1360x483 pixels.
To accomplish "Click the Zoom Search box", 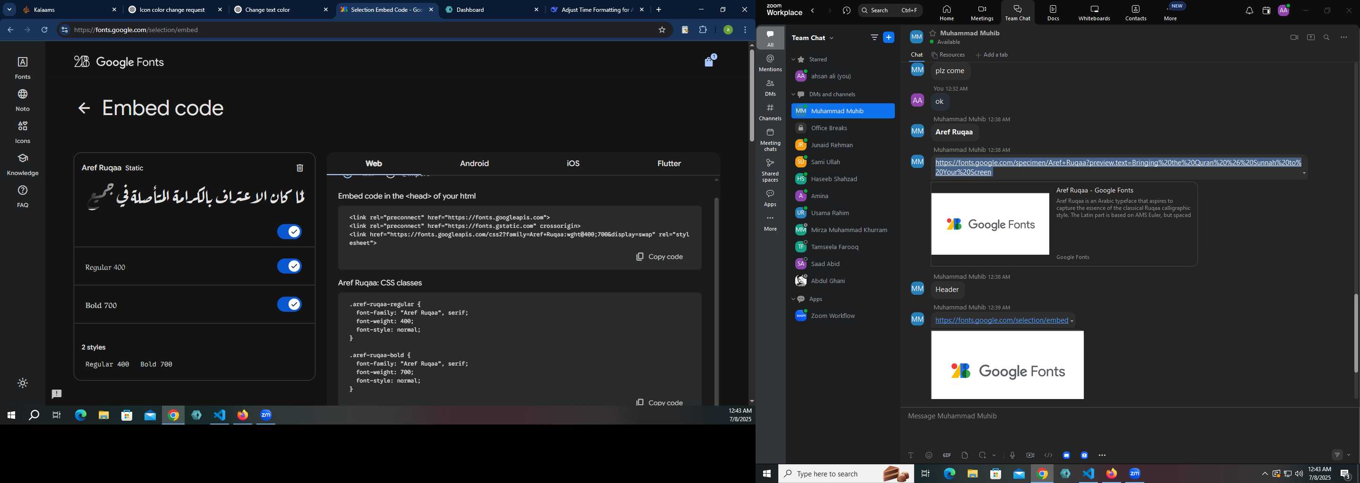I will pyautogui.click(x=890, y=10).
